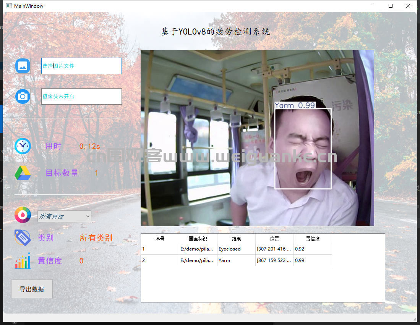This screenshot has width=420, height=325.
Task: Click the image file picker icon
Action: tap(23, 66)
